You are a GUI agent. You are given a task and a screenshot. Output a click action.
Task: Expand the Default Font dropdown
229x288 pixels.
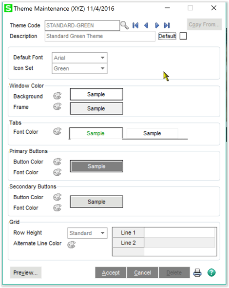[x=102, y=58]
